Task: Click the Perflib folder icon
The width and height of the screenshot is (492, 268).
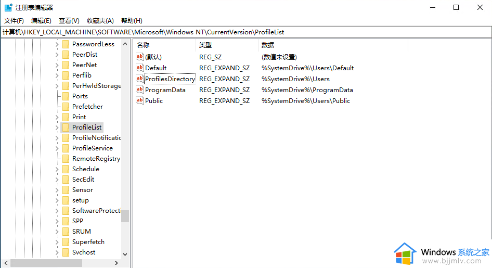Action: point(66,75)
